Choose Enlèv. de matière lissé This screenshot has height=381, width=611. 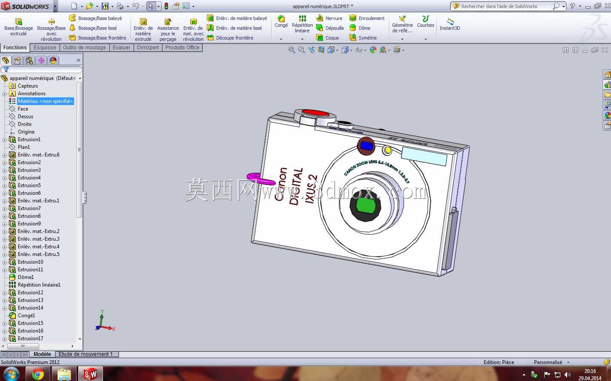point(234,28)
